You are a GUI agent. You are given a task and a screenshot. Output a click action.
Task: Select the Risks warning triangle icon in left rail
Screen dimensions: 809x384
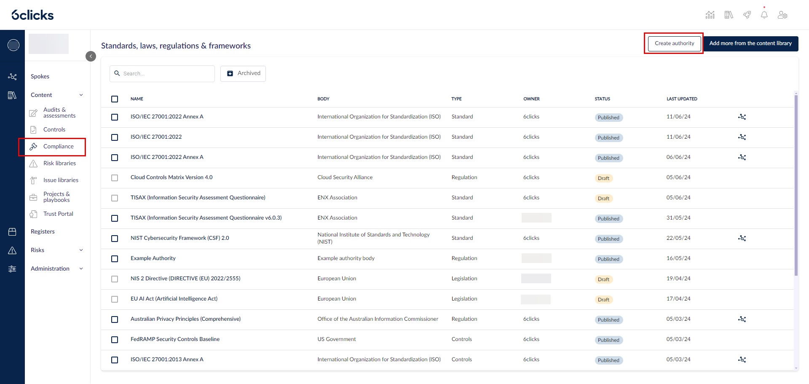click(x=12, y=250)
